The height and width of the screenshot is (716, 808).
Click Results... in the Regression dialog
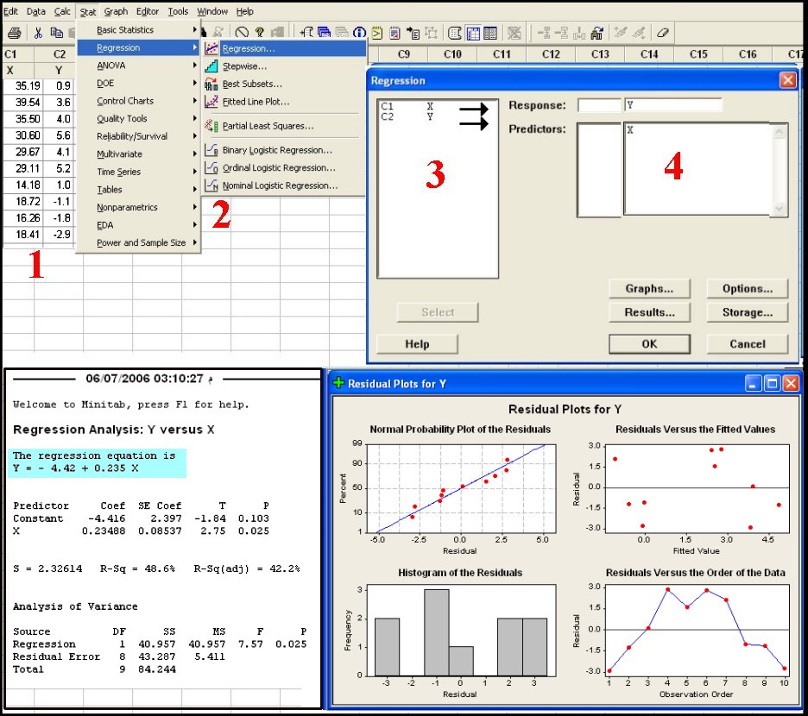[649, 312]
